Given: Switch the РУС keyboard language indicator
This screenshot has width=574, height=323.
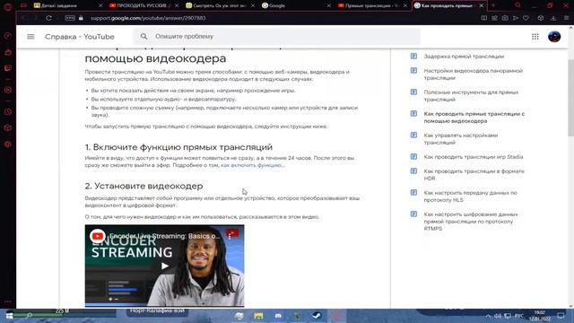Looking at the screenshot, I should coord(518,316).
